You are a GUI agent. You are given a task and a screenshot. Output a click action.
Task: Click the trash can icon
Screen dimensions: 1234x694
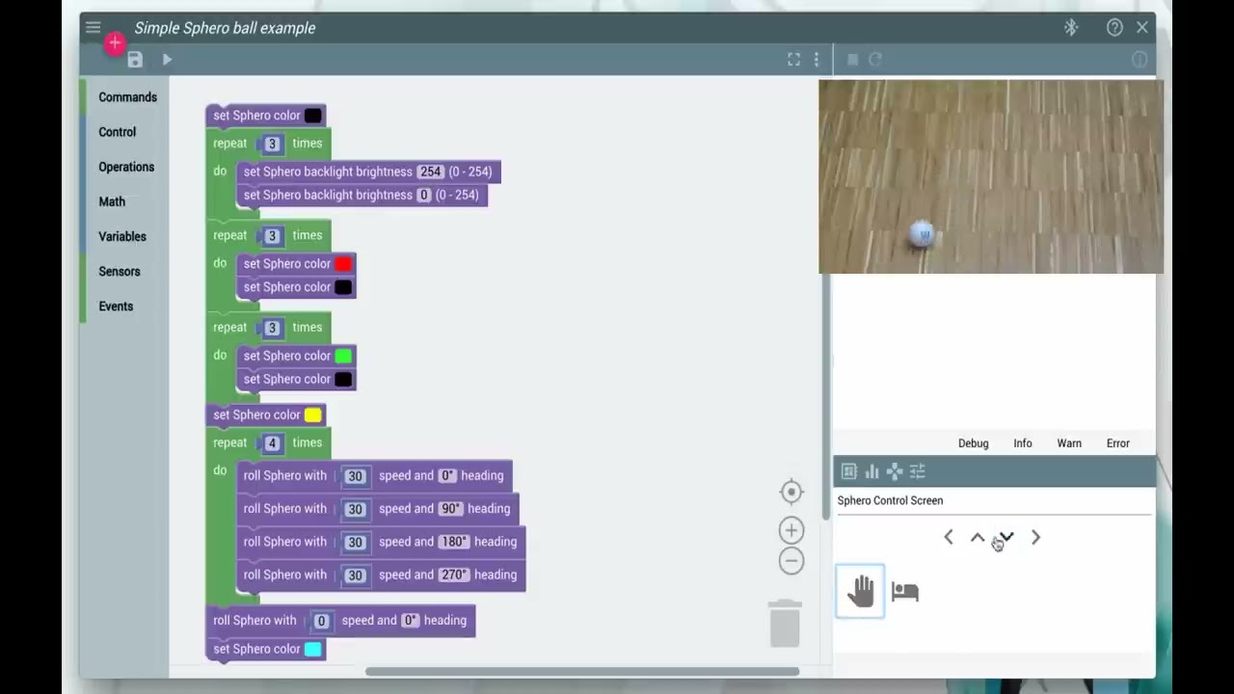[785, 624]
